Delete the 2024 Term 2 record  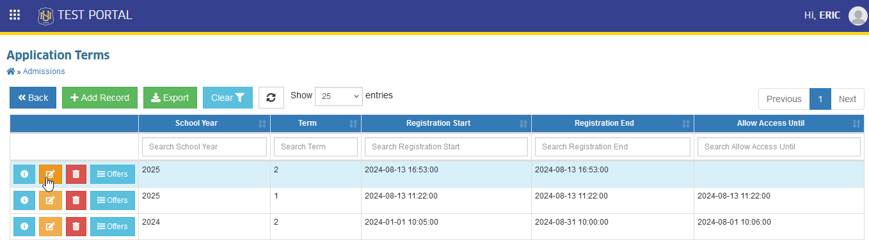(76, 227)
